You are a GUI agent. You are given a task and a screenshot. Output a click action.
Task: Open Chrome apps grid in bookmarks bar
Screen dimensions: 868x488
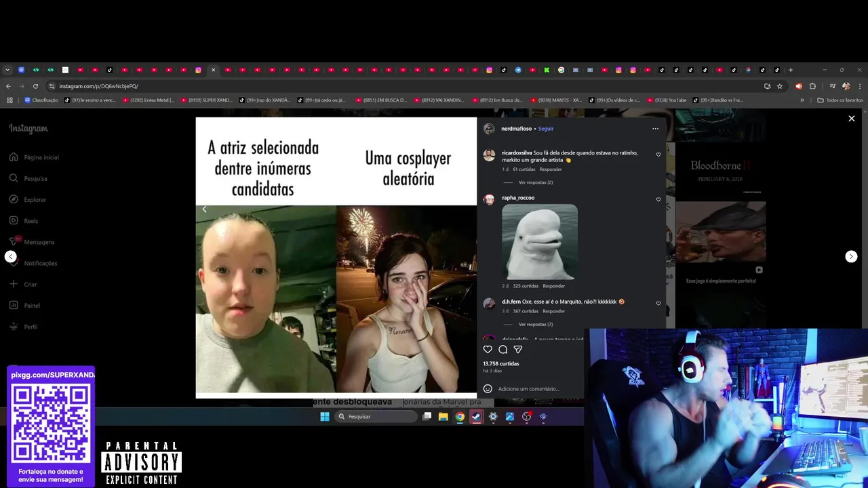click(9, 100)
